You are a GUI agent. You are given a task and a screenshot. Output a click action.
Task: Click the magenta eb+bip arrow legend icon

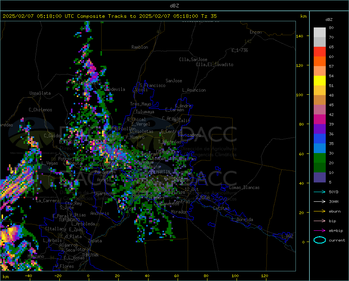pyautogui.click(x=320, y=231)
